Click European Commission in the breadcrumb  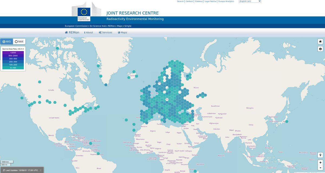pos(76,26)
